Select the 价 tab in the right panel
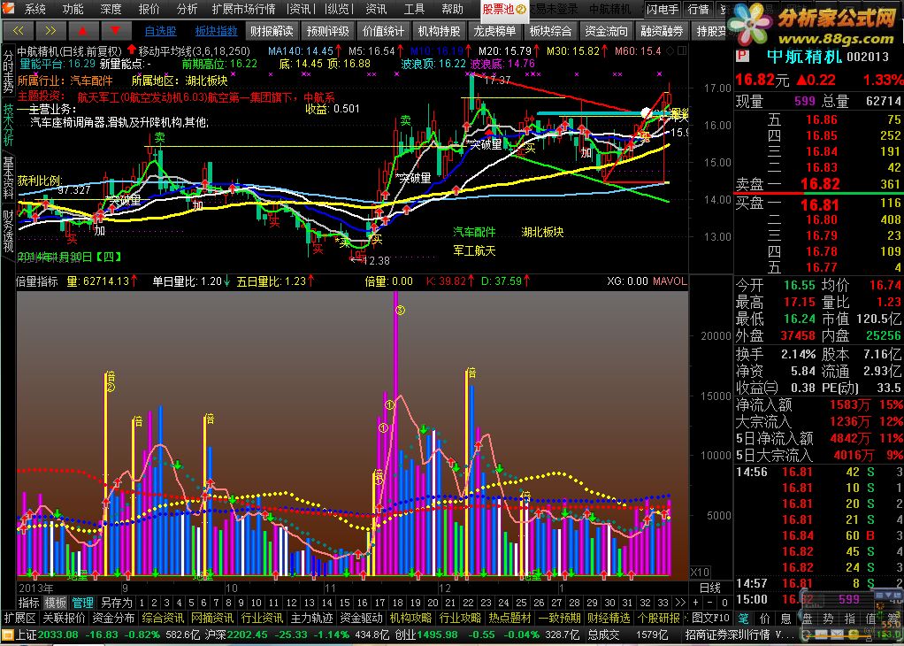This screenshot has height=646, width=904. coord(764,619)
